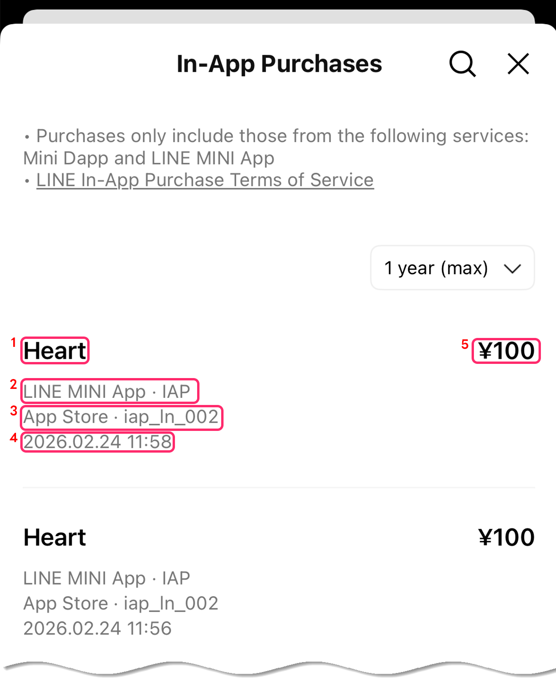556x682 pixels.
Task: Click the In-App Purchases header title
Action: (x=279, y=64)
